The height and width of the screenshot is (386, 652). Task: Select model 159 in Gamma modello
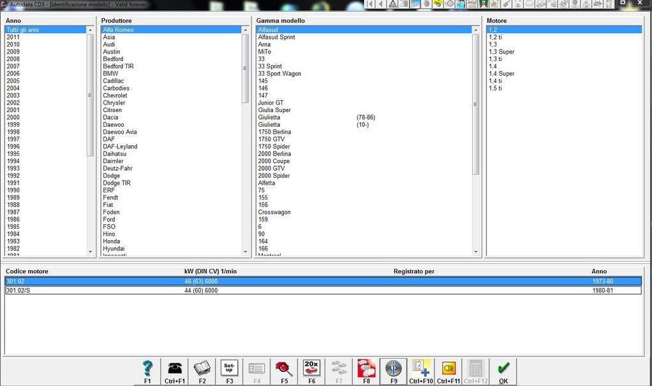click(364, 220)
